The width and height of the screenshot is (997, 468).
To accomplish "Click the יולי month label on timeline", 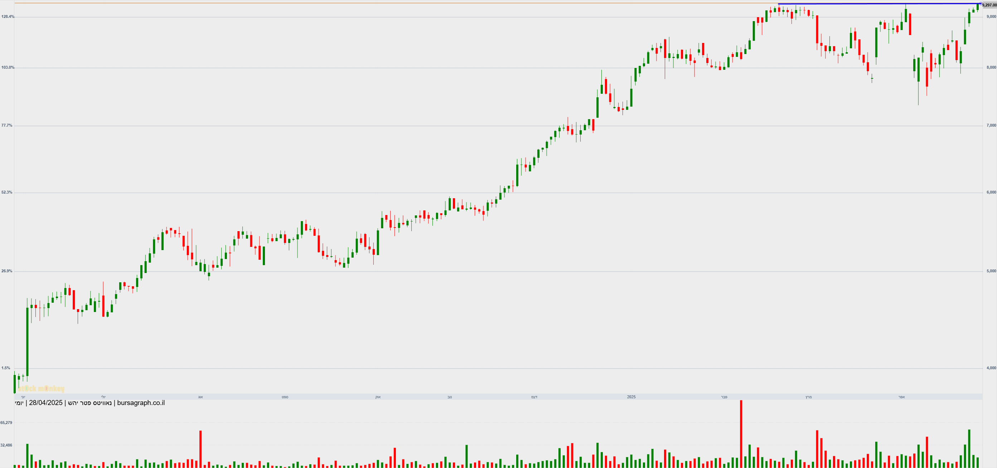I will (x=103, y=397).
